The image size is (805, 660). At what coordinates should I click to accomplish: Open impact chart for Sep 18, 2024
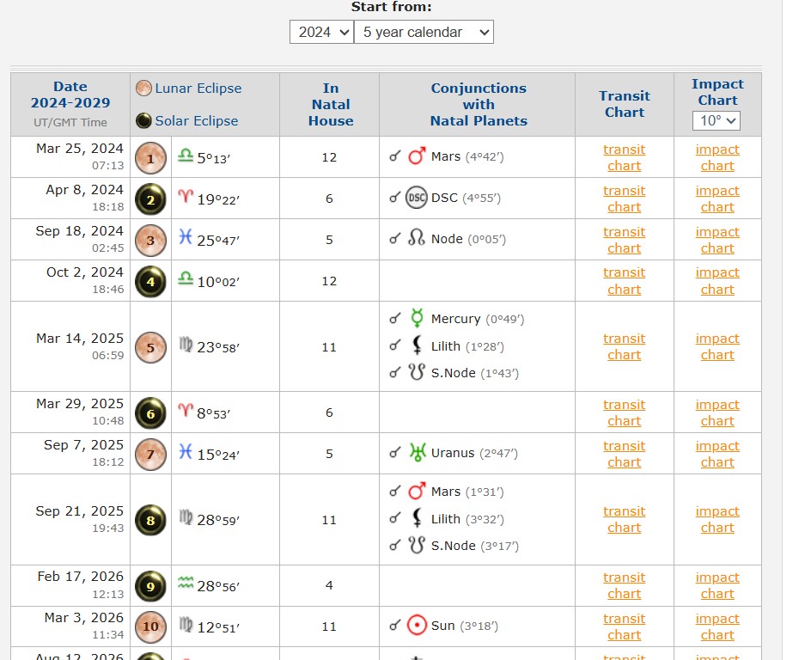[717, 240]
